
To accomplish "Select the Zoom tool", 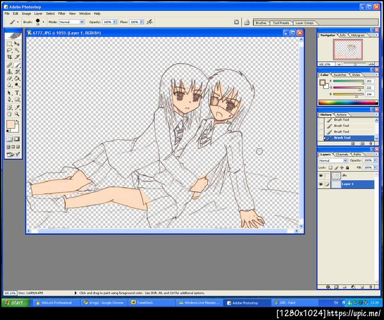I will [17, 114].
